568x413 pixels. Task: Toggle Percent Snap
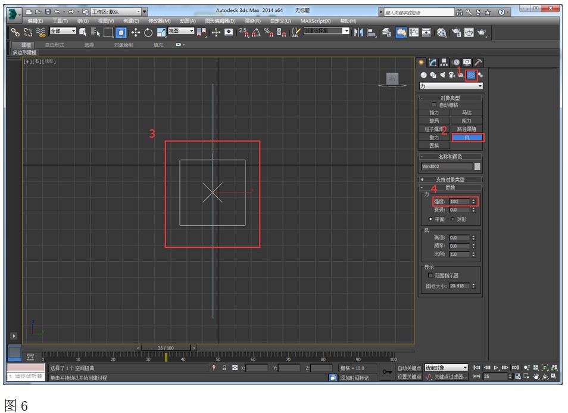pyautogui.click(x=269, y=32)
